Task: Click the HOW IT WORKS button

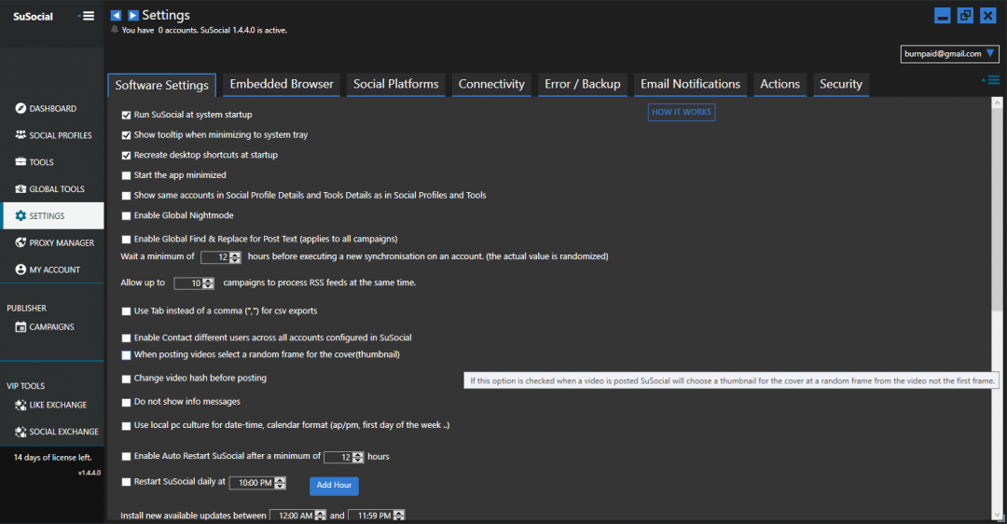Action: (x=681, y=112)
